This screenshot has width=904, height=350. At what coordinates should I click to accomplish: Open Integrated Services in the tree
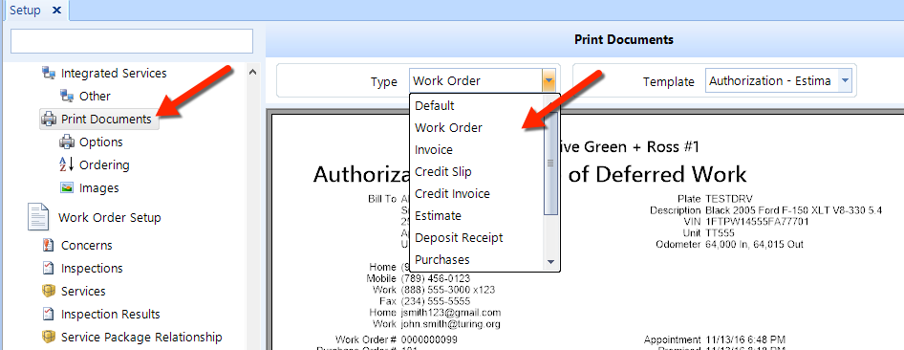[114, 74]
